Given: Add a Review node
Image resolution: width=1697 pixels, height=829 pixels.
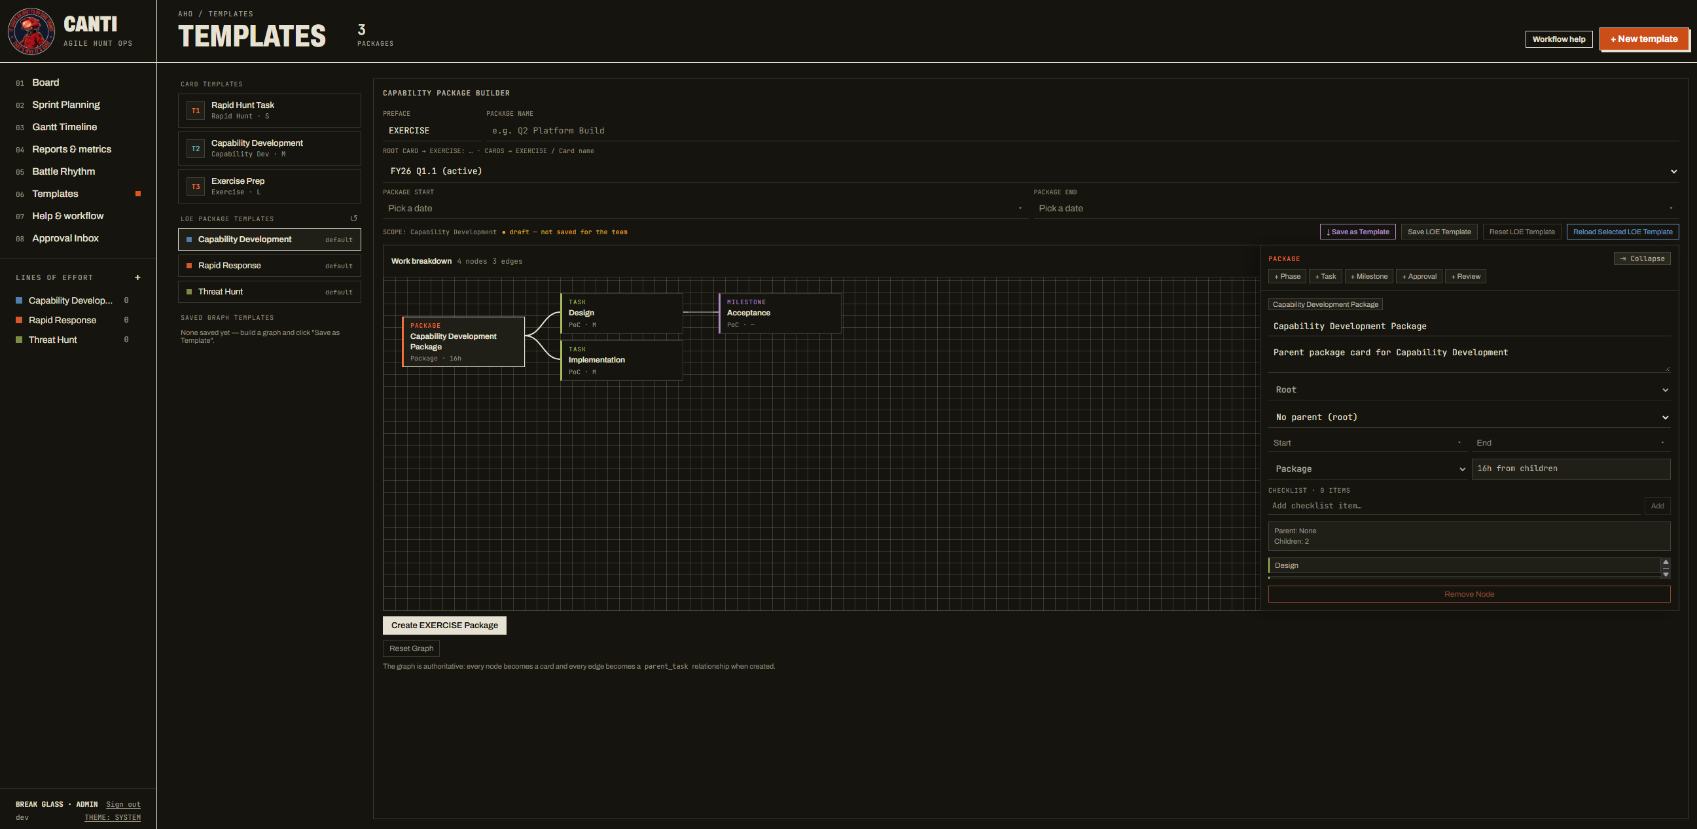Looking at the screenshot, I should (x=1466, y=277).
